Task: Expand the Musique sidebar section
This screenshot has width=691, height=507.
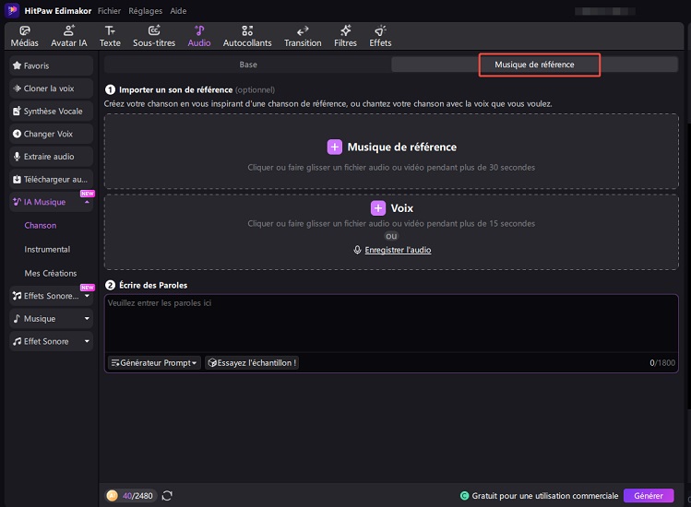Action: click(87, 319)
